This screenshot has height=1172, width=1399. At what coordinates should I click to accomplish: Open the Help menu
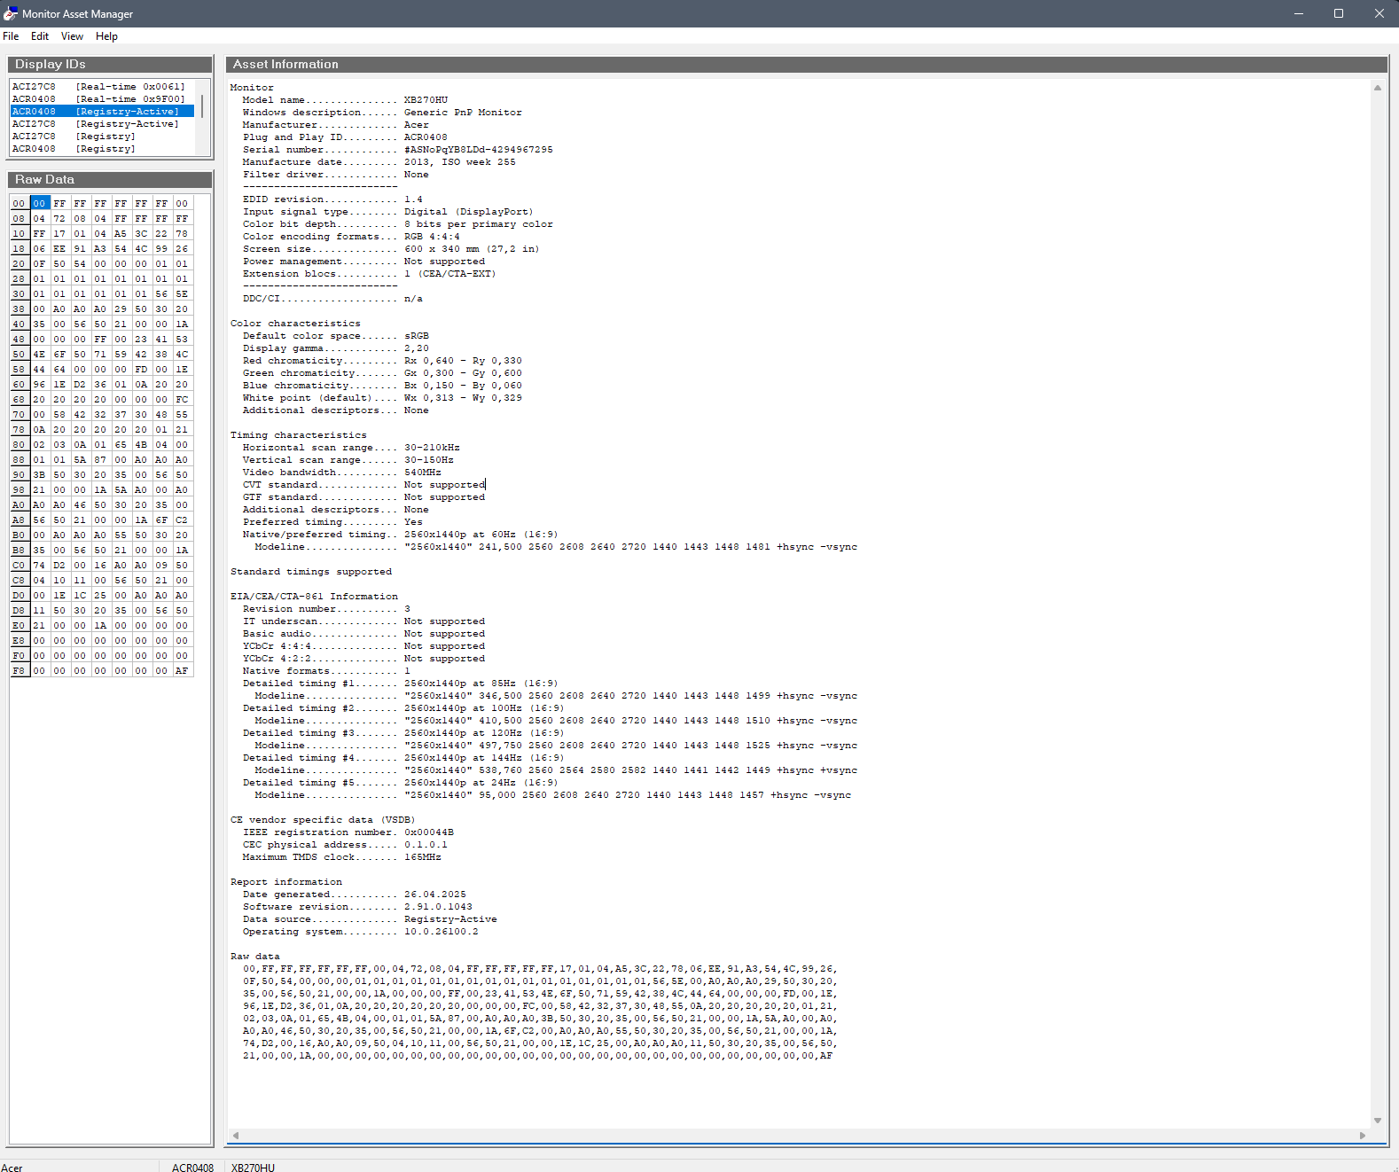click(x=106, y=36)
